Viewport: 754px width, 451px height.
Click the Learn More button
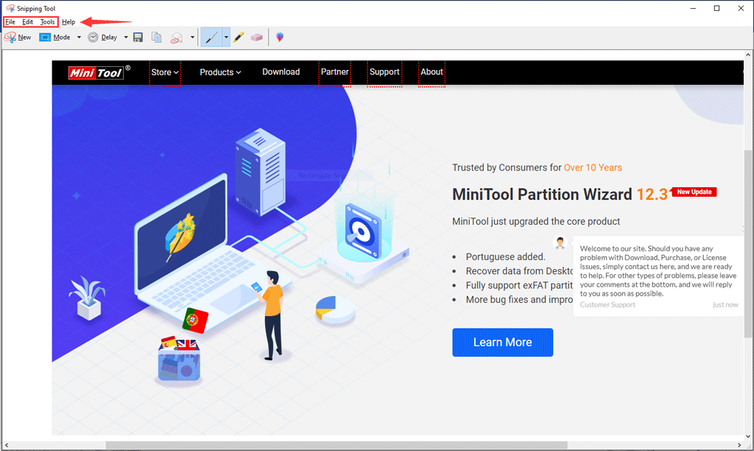[503, 342]
